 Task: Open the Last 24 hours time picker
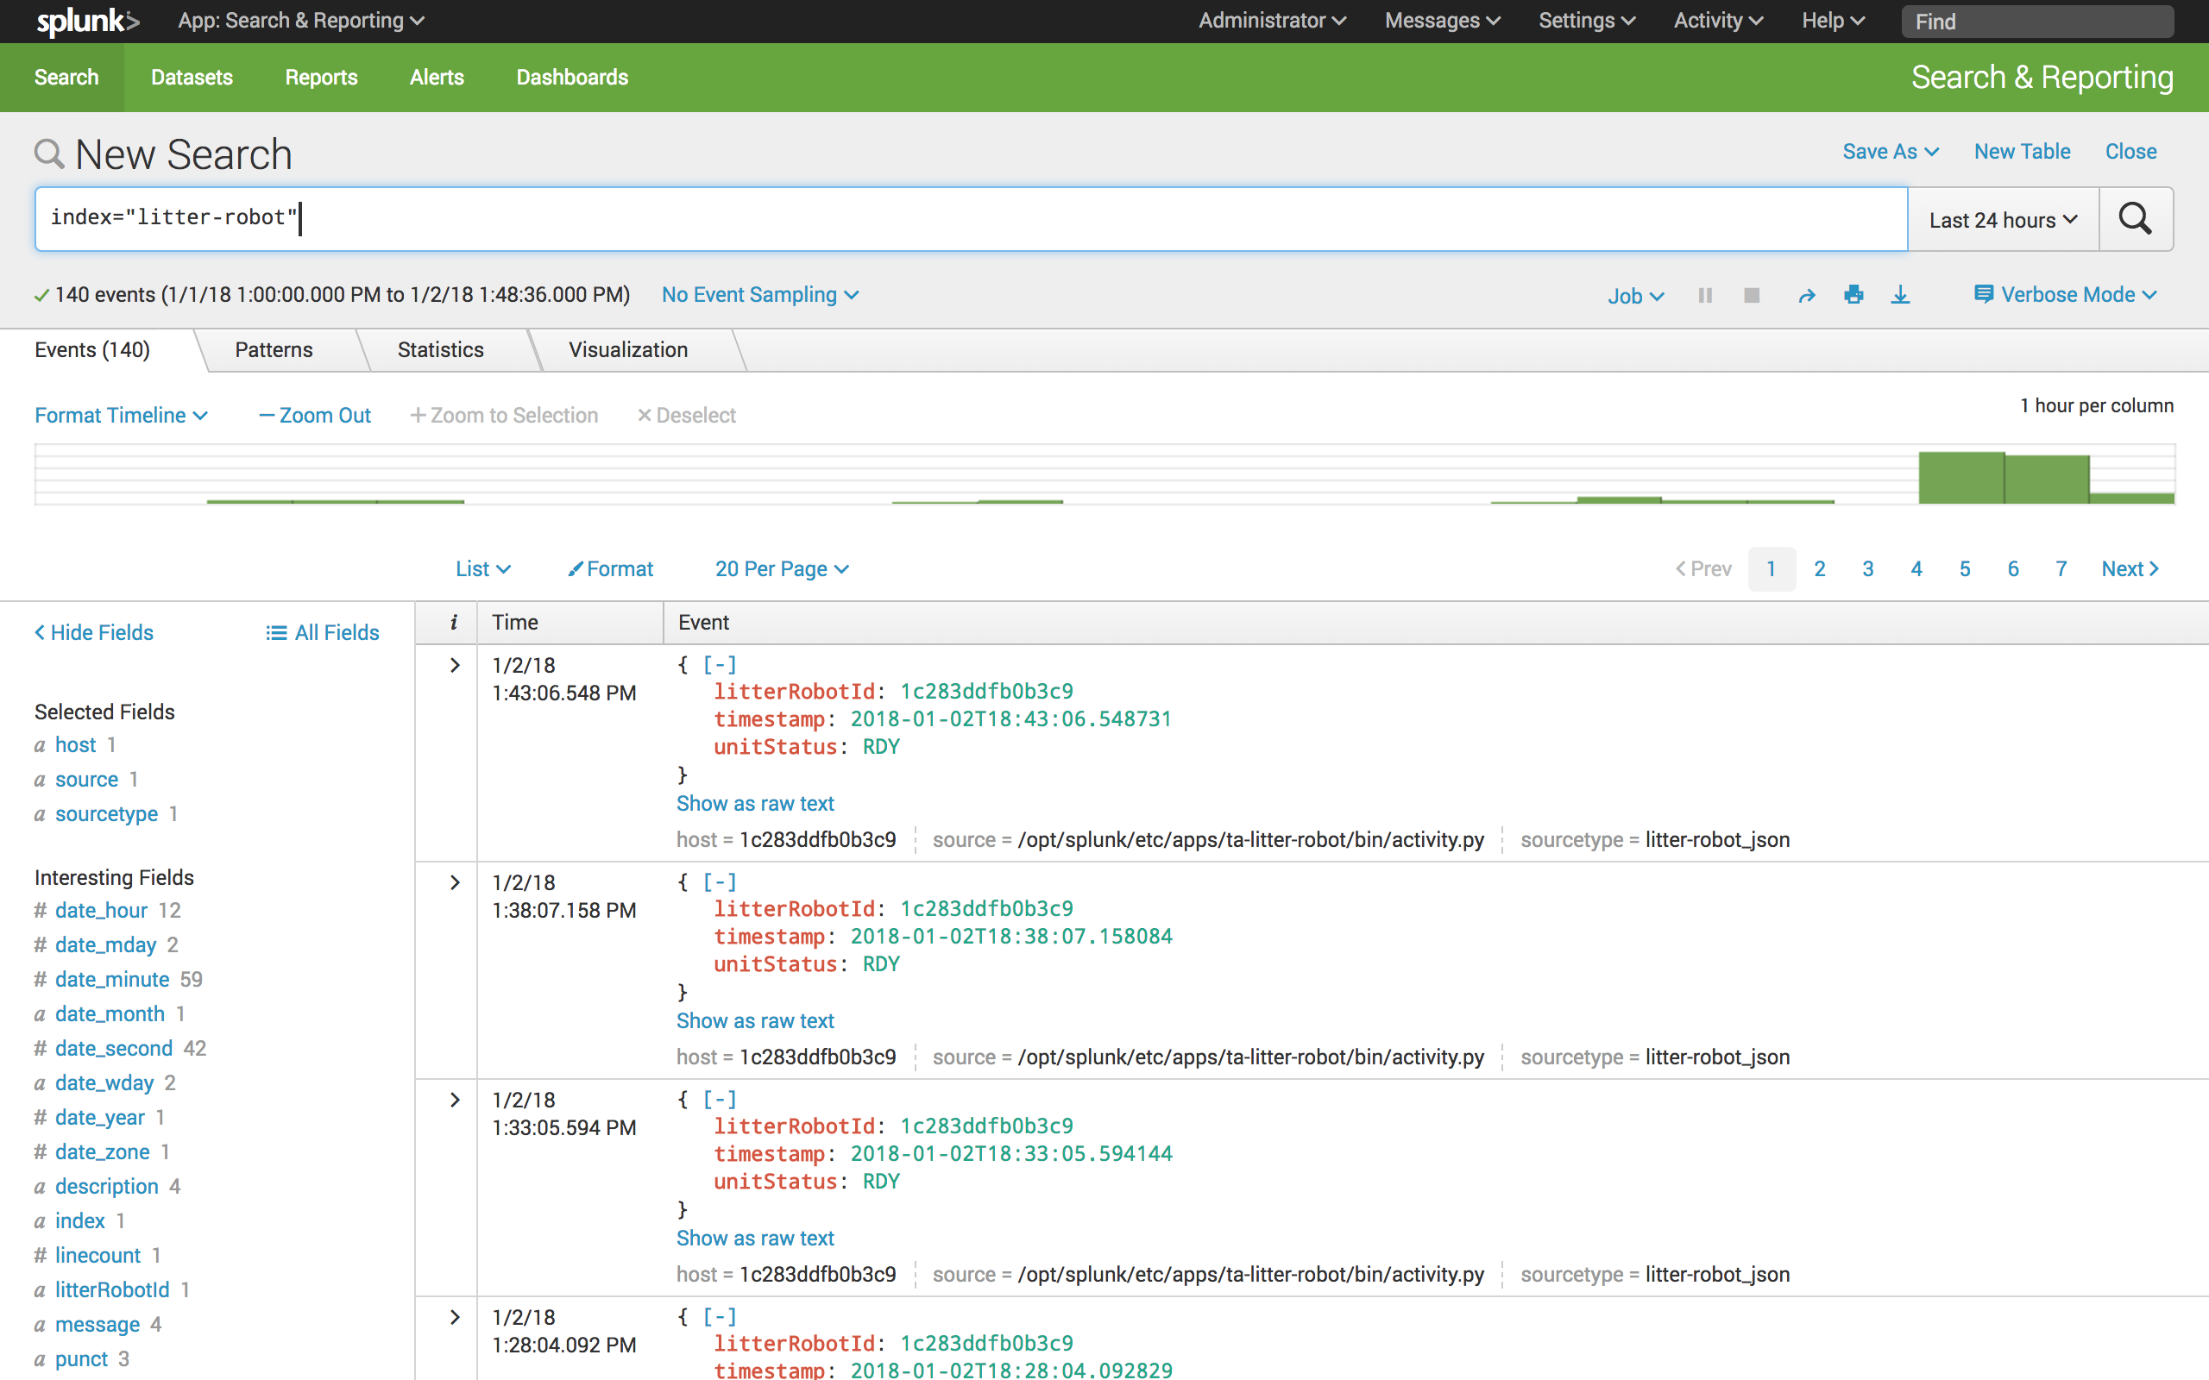(2004, 220)
